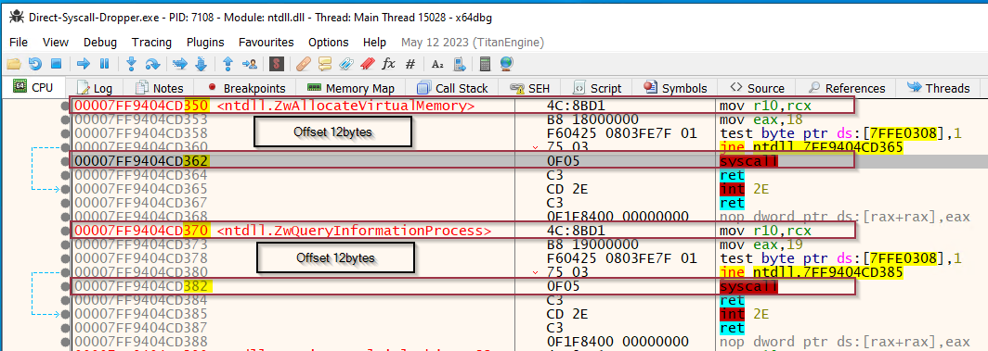Stop debugging with the blue square icon
This screenshot has height=351, width=988.
56,63
